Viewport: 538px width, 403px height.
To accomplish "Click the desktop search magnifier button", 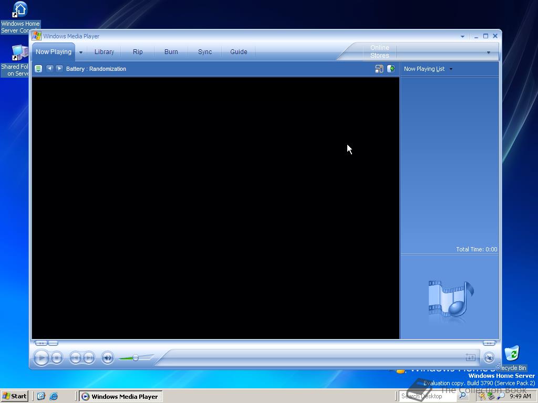I will 462,396.
